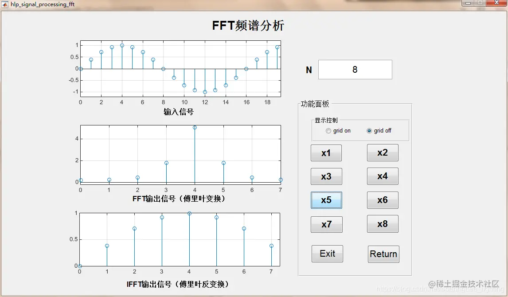508x297 pixels.
Task: Click the N label beside input
Action: click(309, 70)
